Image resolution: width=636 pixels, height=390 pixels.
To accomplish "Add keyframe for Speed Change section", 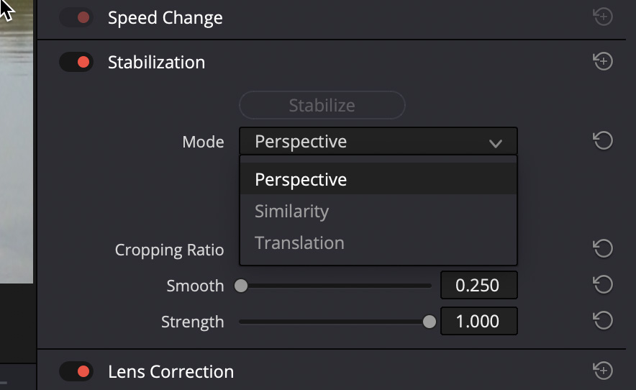I will click(x=603, y=17).
